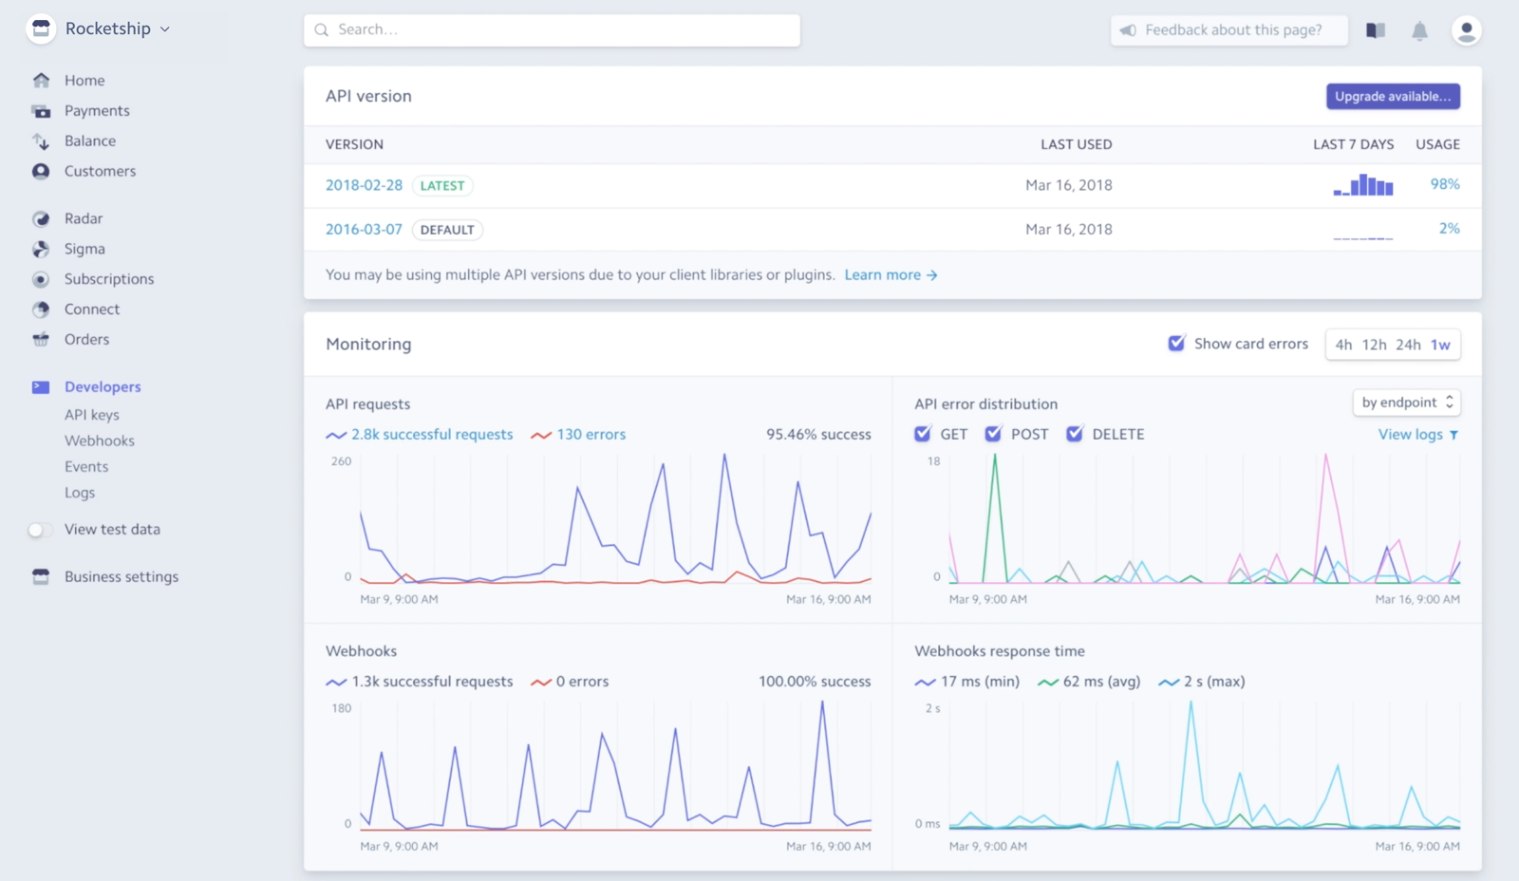This screenshot has height=881, width=1519.
Task: Click the Sigma icon in sidebar
Action: click(41, 250)
